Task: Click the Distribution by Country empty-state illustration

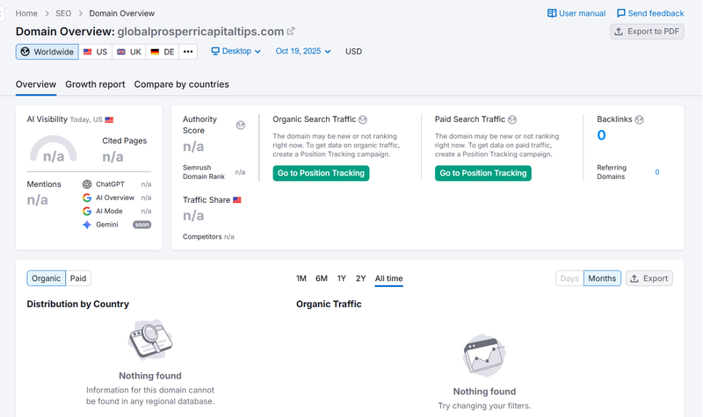Action: click(x=150, y=340)
